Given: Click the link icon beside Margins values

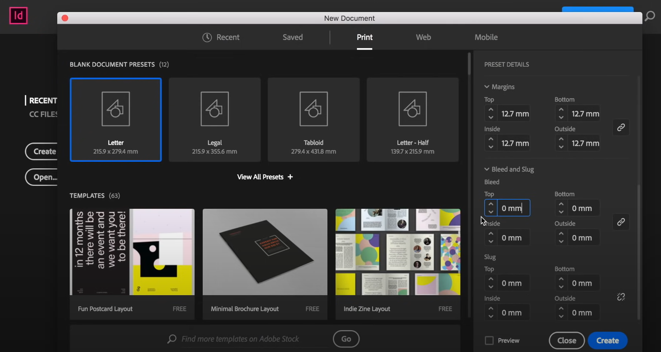Looking at the screenshot, I should (x=621, y=128).
